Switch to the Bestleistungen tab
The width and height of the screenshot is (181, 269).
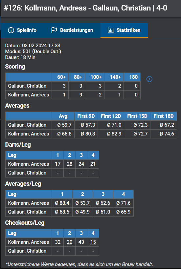pos(72,31)
